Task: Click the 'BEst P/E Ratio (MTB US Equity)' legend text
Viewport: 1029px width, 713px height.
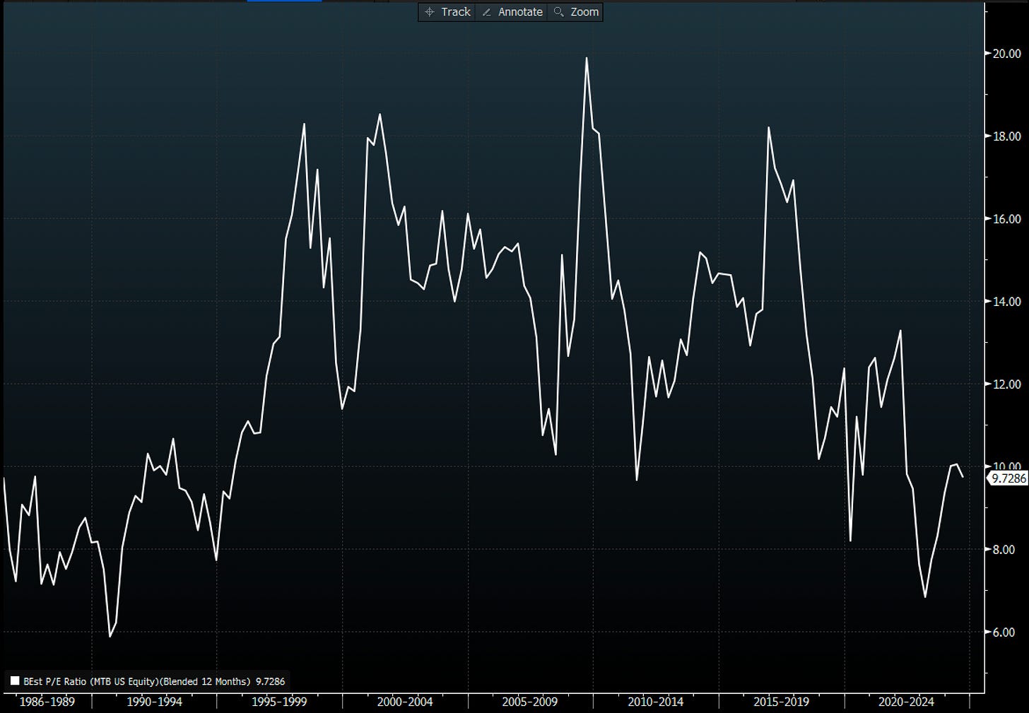Action: [90, 682]
